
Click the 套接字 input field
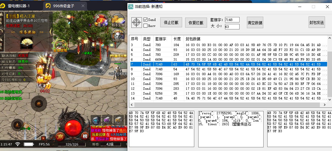(232, 20)
